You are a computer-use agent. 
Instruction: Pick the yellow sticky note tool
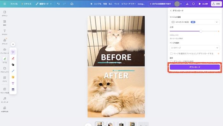click(13, 77)
